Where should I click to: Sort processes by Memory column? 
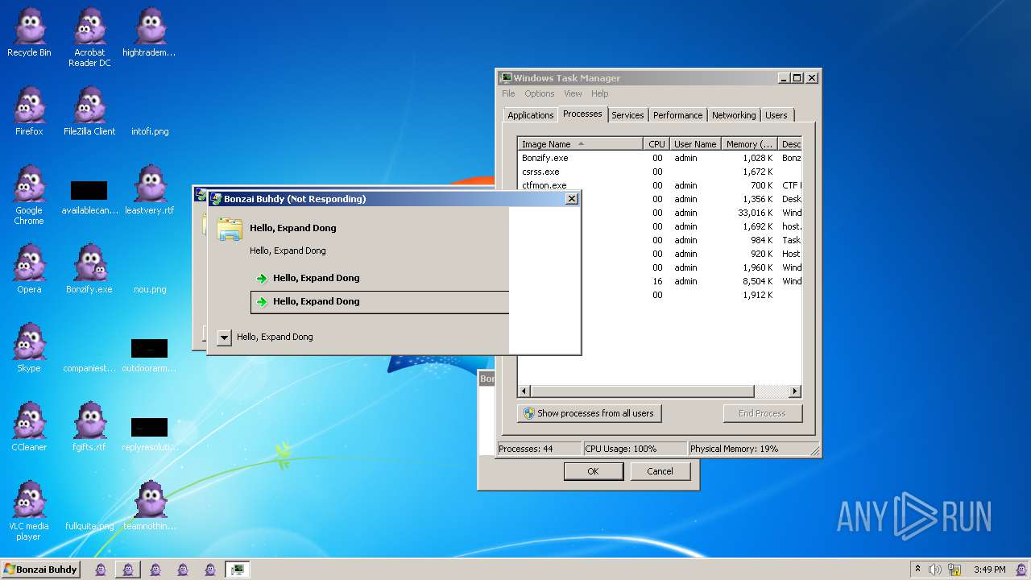click(749, 144)
